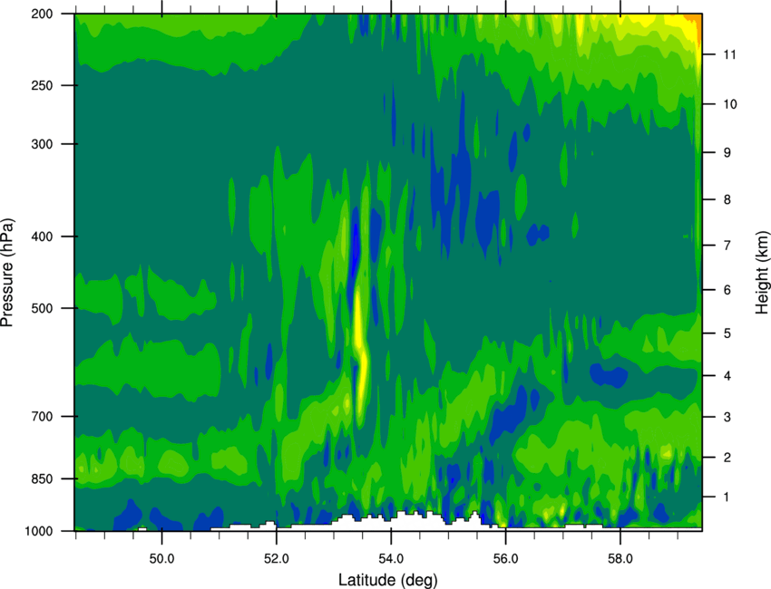Click the 8 km height label
771x589 pixels.
click(x=727, y=199)
